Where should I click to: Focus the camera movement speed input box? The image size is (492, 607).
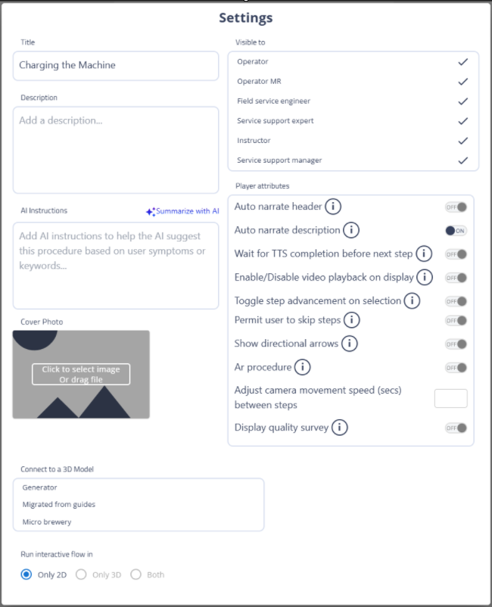[450, 398]
